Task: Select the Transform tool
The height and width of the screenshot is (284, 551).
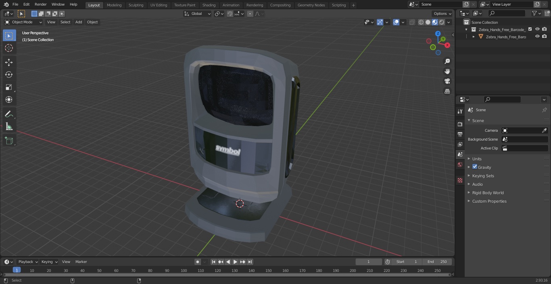Action: (x=9, y=100)
